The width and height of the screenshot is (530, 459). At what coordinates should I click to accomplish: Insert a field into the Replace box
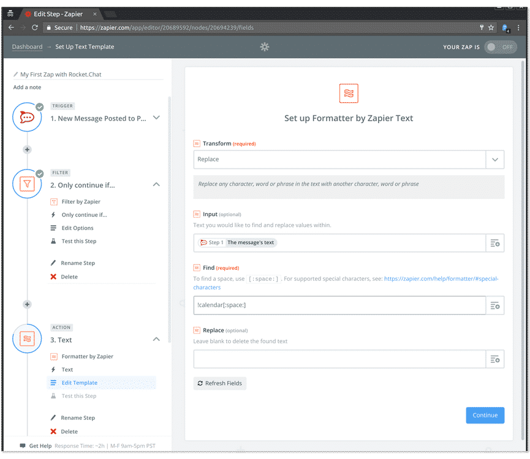(x=495, y=359)
